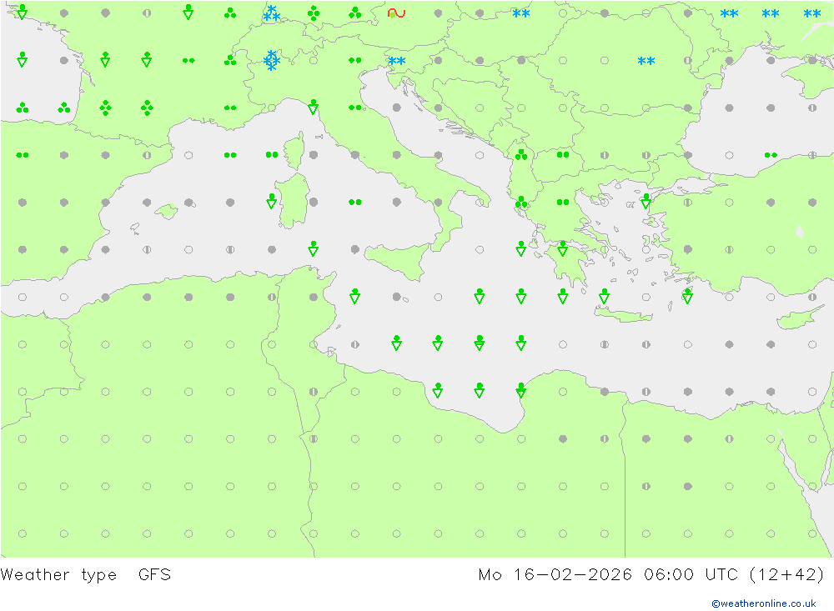Screen dimensions: 834x611
Task: Select the double snow symbol over Slovenia
Action: pos(397,61)
